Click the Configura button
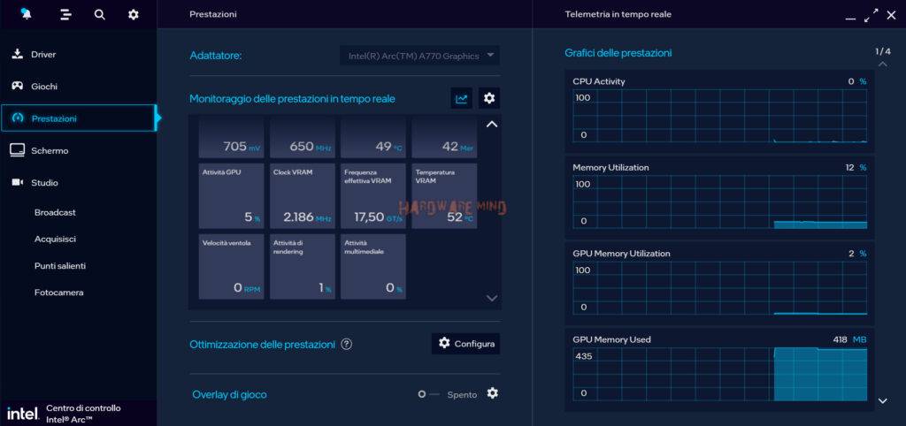The width and height of the screenshot is (906, 426). [465, 344]
